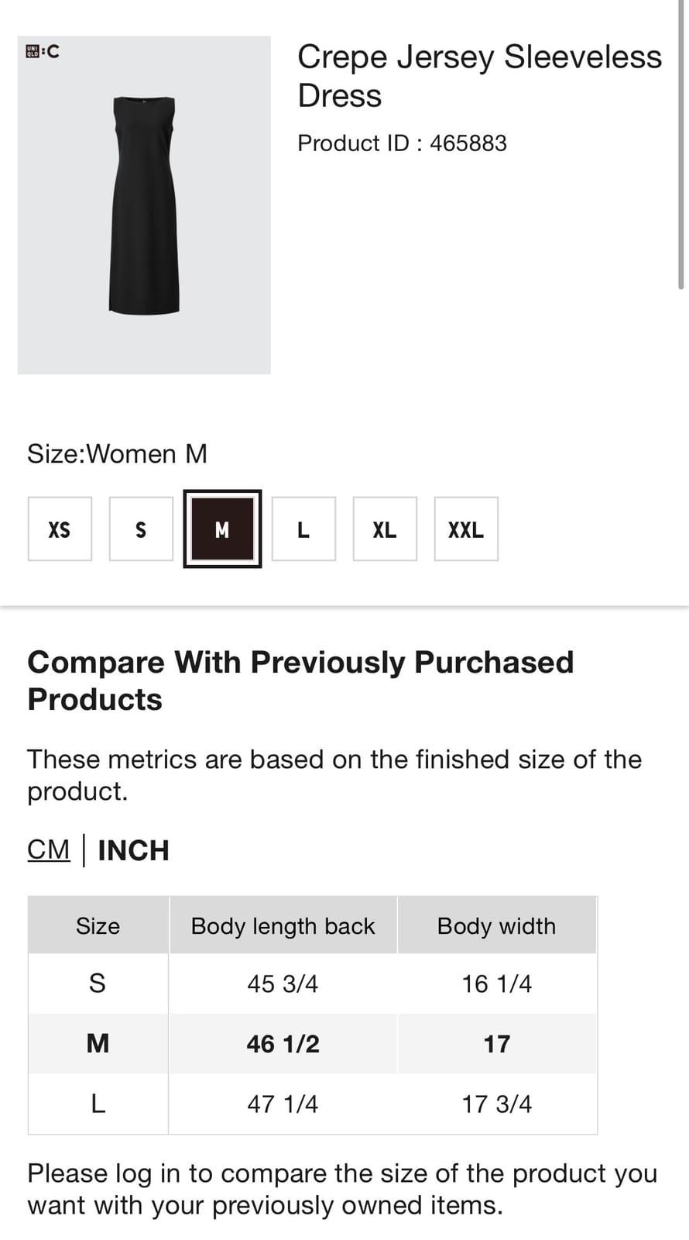Select size XXL
Viewport: 689px width, 1240px height.
point(466,529)
